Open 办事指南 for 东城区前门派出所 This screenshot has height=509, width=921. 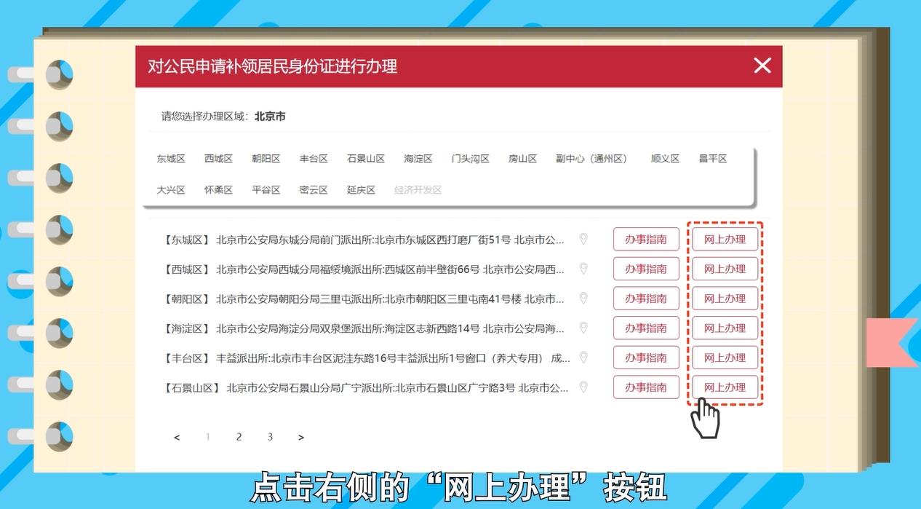[x=646, y=238]
